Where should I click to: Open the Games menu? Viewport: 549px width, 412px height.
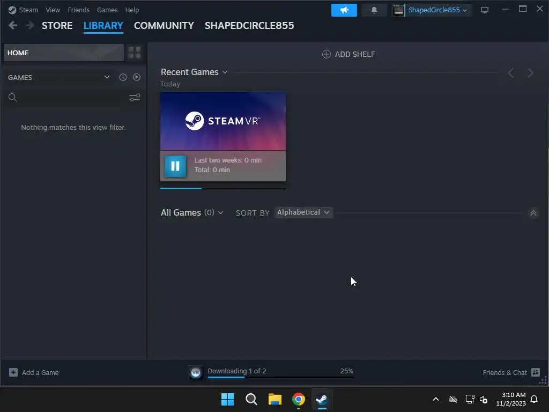(107, 10)
